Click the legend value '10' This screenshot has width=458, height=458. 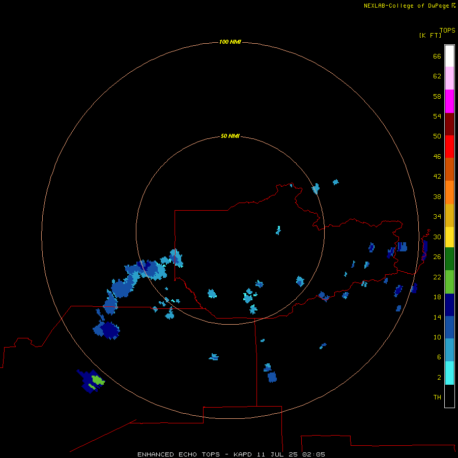pos(437,337)
